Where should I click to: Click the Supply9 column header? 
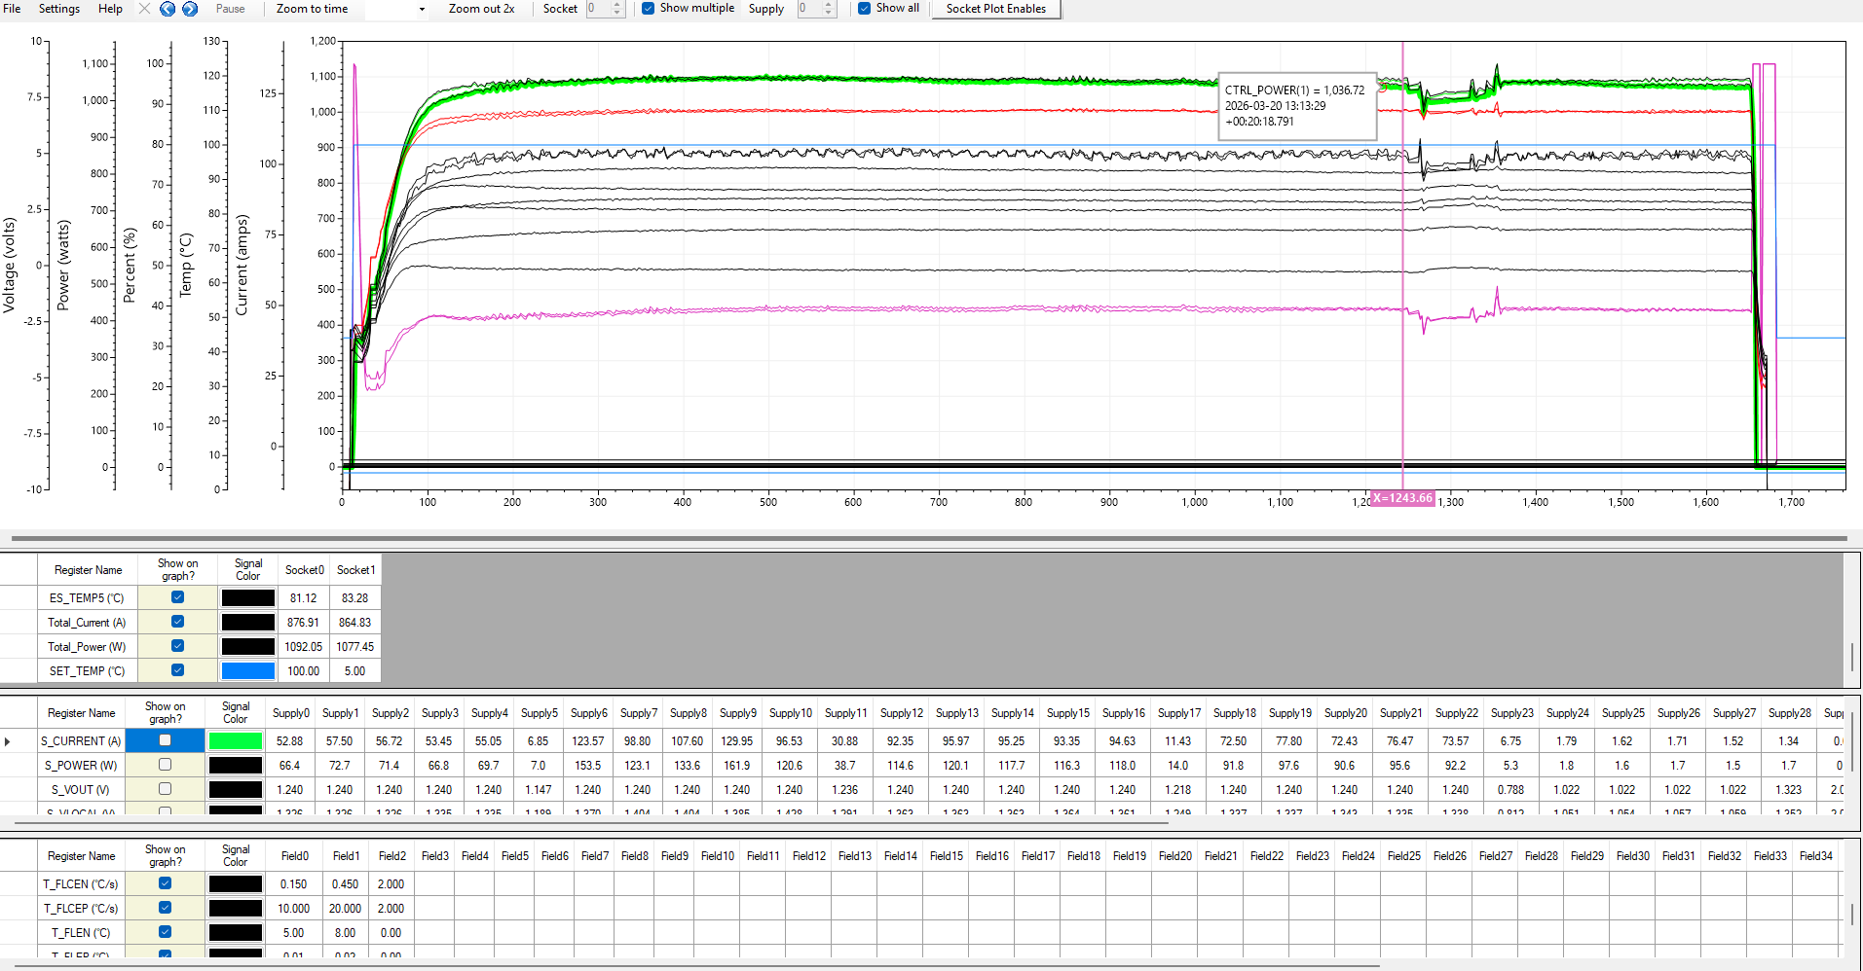click(737, 713)
